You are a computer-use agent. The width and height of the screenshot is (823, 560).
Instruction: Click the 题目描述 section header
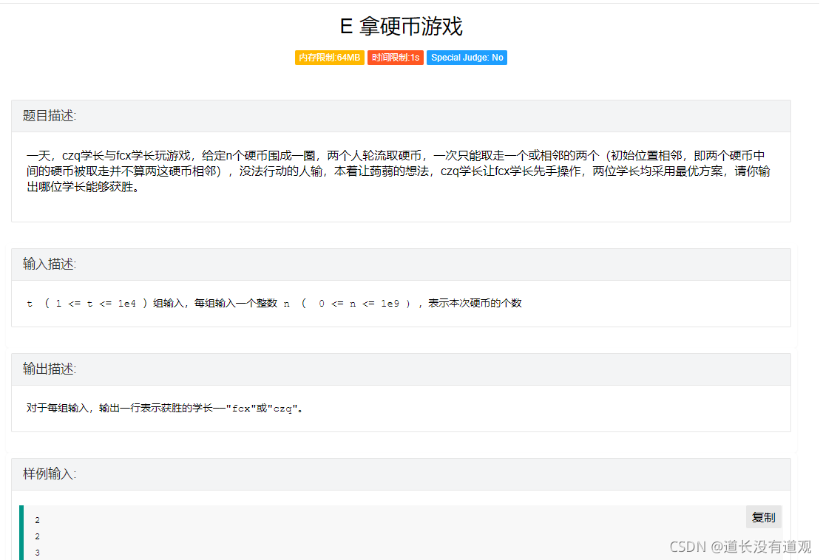pyautogui.click(x=401, y=116)
